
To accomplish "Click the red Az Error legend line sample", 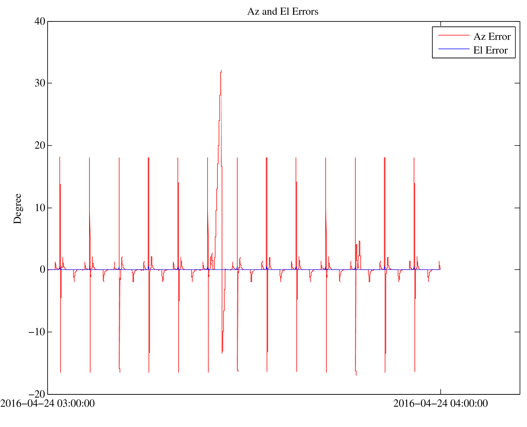I will (x=454, y=35).
